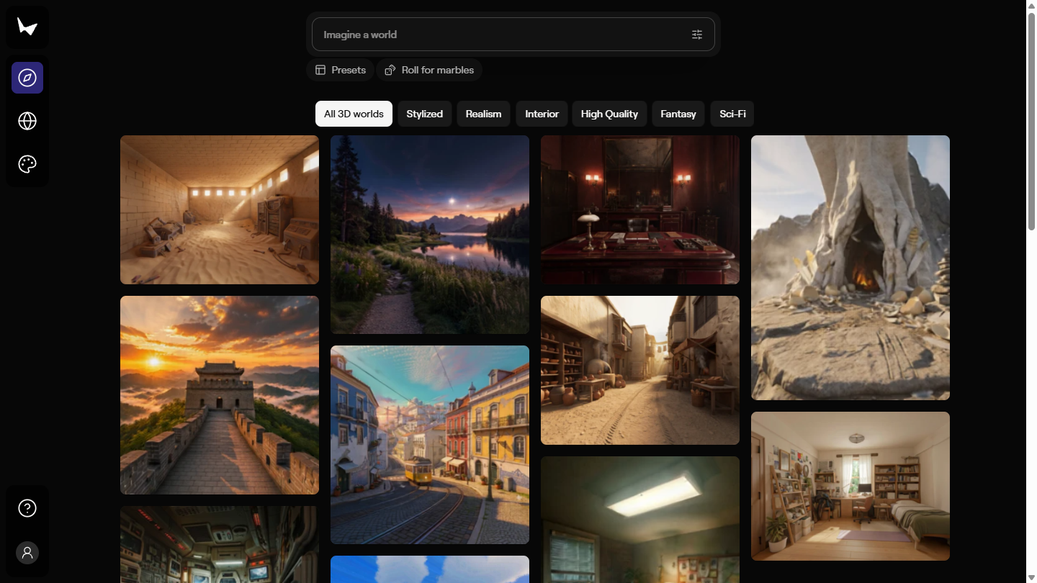Screen dimensions: 1037x583
Task: Select the Stylized filter tab
Action: 425,114
